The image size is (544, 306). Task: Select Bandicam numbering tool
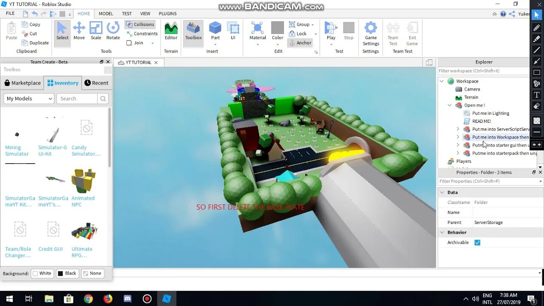coord(537,84)
